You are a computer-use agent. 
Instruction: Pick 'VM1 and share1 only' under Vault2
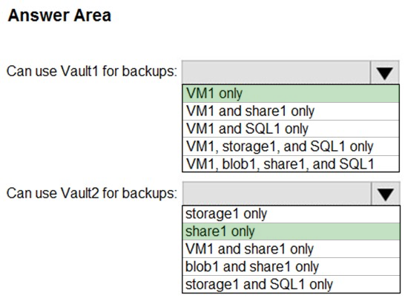tap(291, 249)
